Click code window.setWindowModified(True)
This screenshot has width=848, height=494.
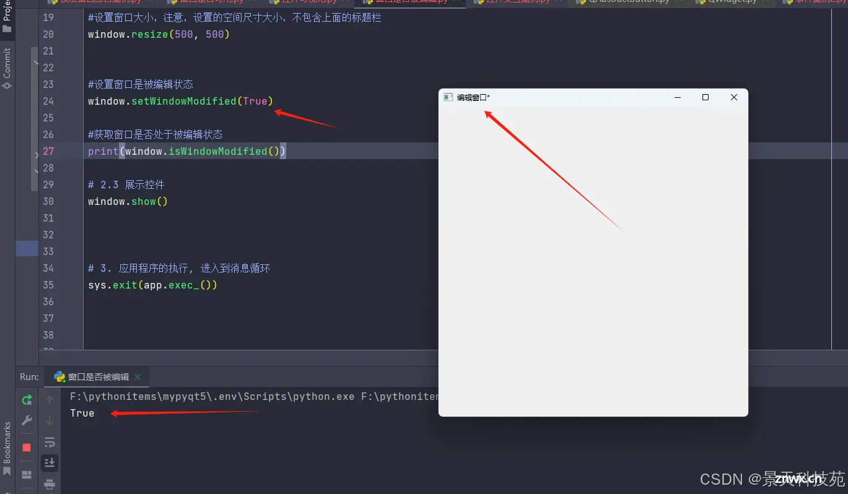point(180,101)
